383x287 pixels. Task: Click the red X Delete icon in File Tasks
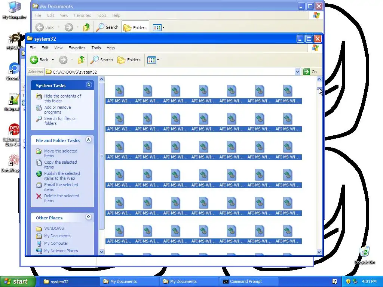coord(39,196)
